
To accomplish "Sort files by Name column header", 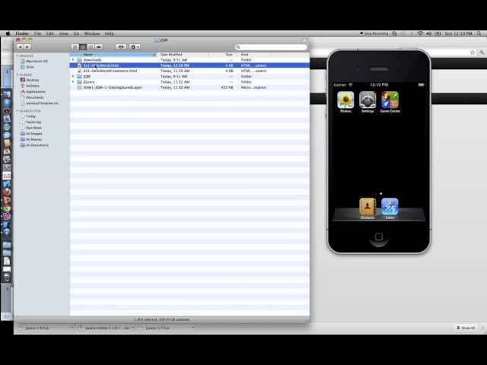I will pyautogui.click(x=113, y=54).
